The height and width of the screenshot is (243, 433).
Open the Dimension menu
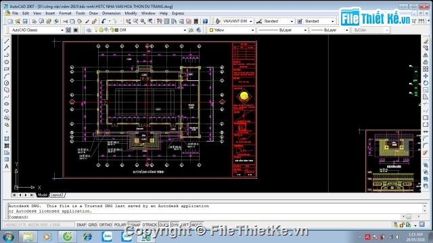(x=111, y=13)
